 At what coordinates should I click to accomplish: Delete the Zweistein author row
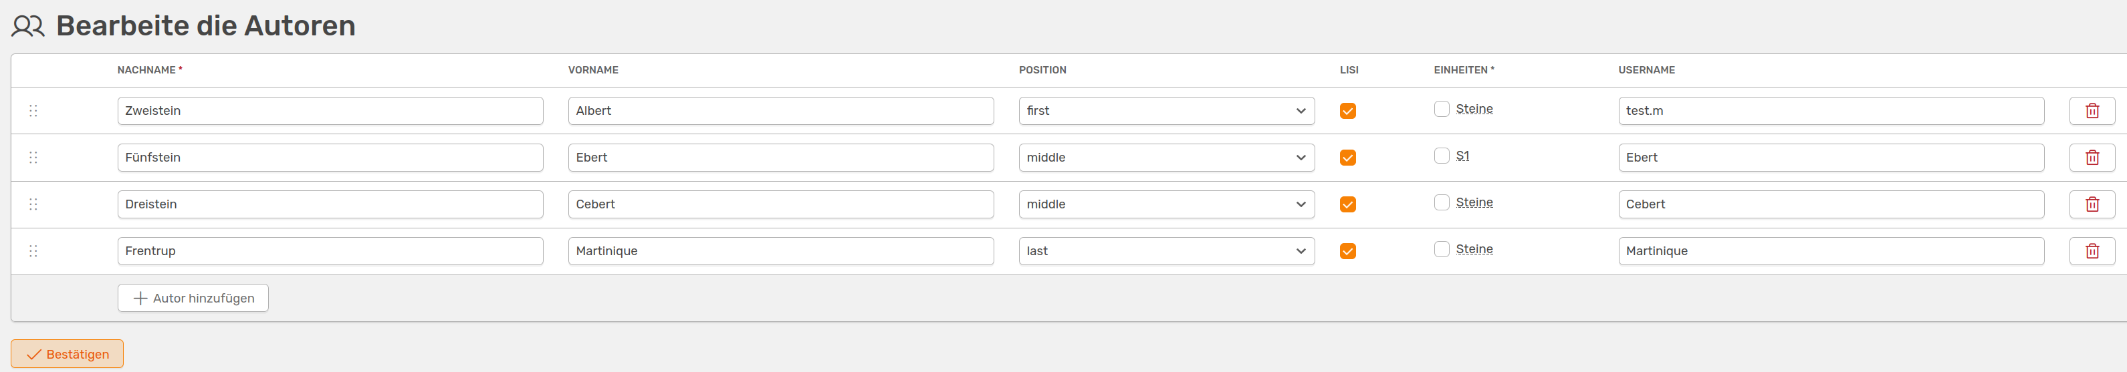coord(2092,110)
